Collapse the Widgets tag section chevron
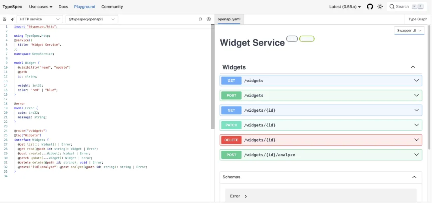Image resolution: width=432 pixels, height=203 pixels. (413, 67)
